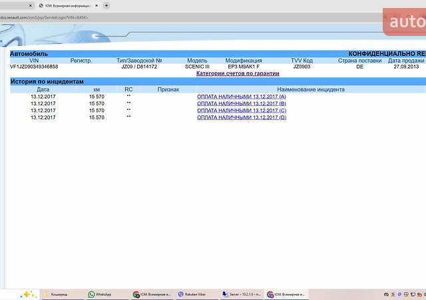
Task: Click the VIN number VF1JZ090349346858
Action: tap(34, 67)
